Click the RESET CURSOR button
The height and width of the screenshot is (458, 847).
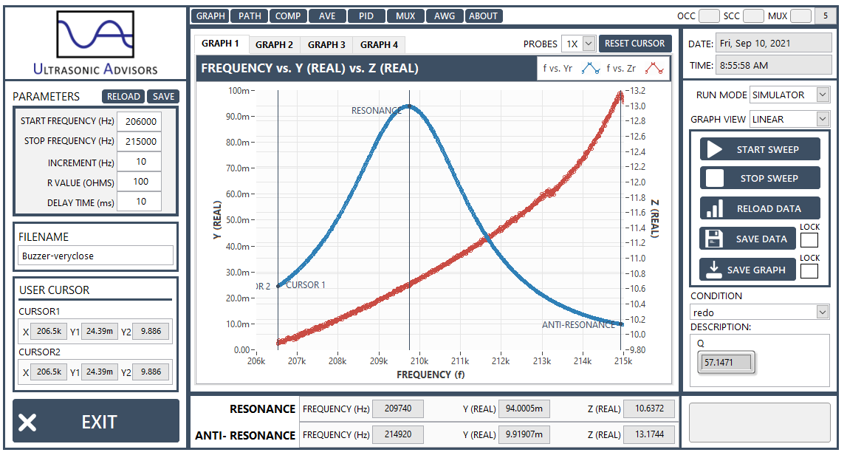(635, 44)
